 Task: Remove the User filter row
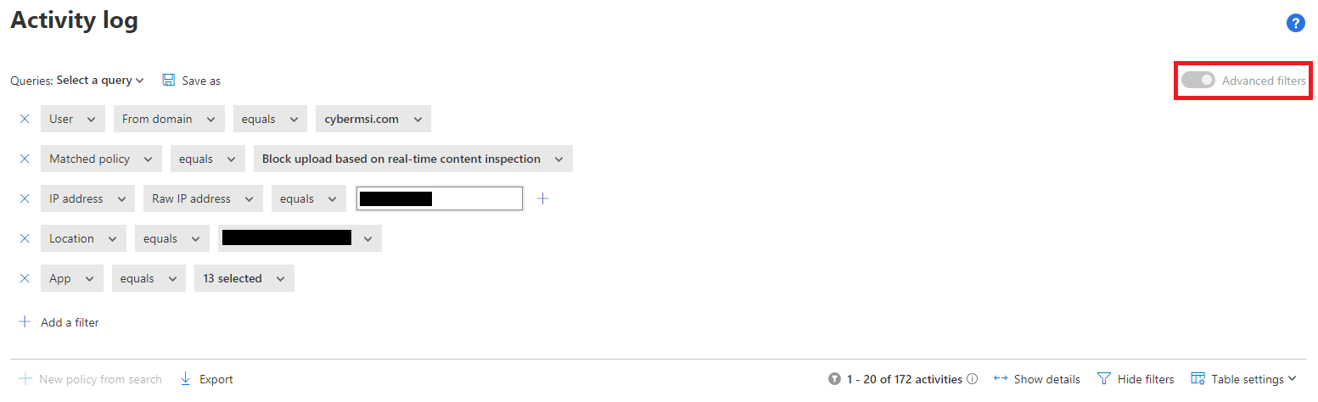pos(25,119)
